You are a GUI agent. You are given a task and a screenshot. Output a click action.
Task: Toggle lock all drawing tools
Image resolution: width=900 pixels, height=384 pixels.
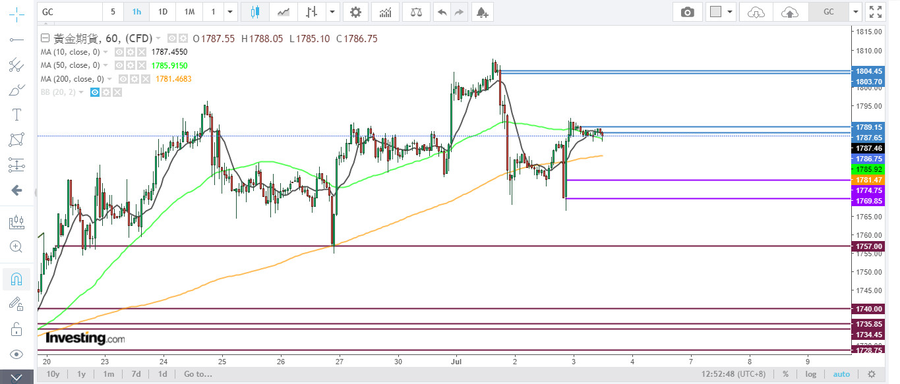(16, 329)
